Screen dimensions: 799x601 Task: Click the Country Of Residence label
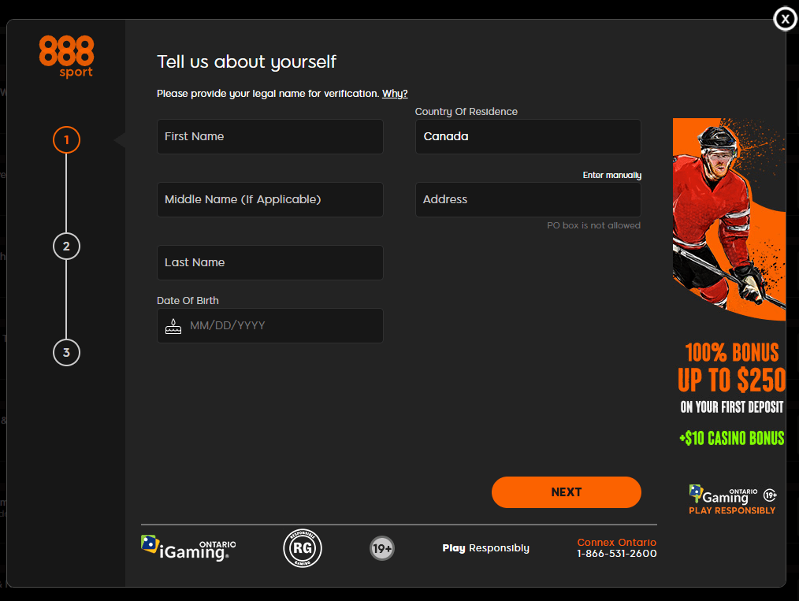point(466,112)
